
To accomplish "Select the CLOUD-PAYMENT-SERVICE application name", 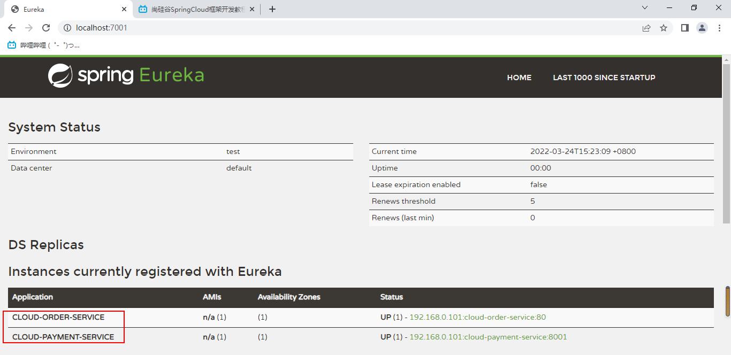I will 63,337.
